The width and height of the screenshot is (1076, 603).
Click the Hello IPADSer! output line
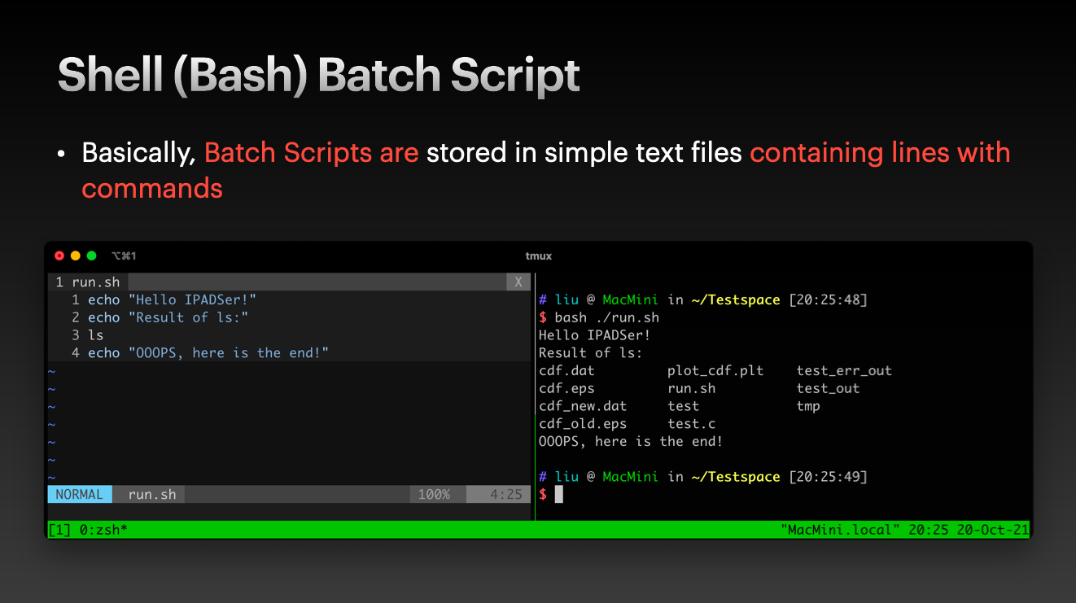pos(595,334)
